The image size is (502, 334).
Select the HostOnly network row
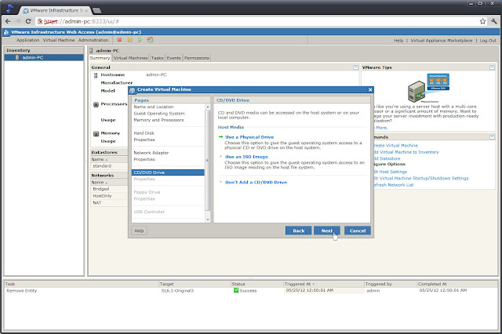tap(109, 196)
